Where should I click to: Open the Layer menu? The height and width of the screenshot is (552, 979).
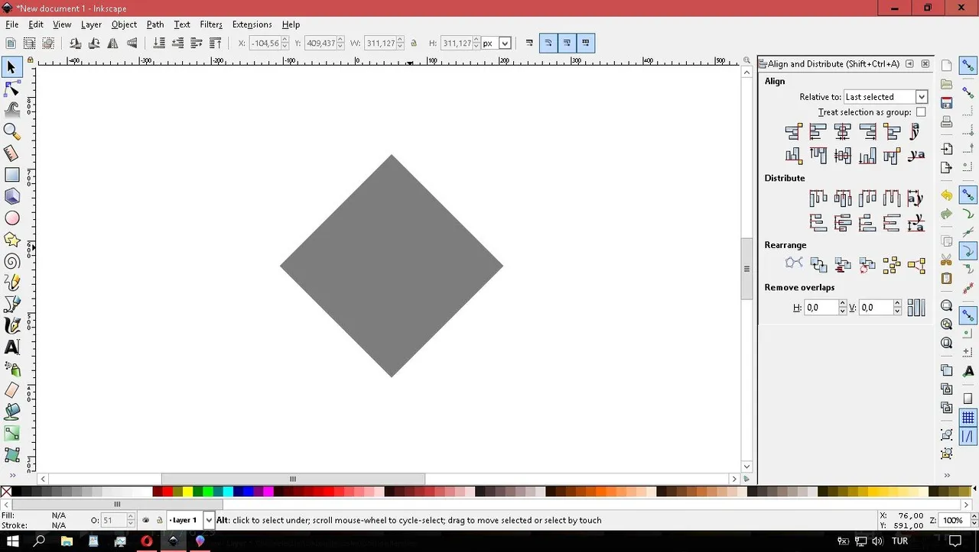91,24
